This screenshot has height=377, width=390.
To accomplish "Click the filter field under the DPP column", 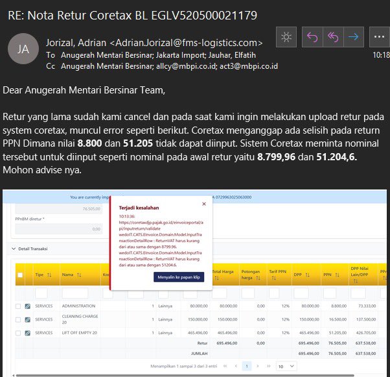I will (x=301, y=293).
